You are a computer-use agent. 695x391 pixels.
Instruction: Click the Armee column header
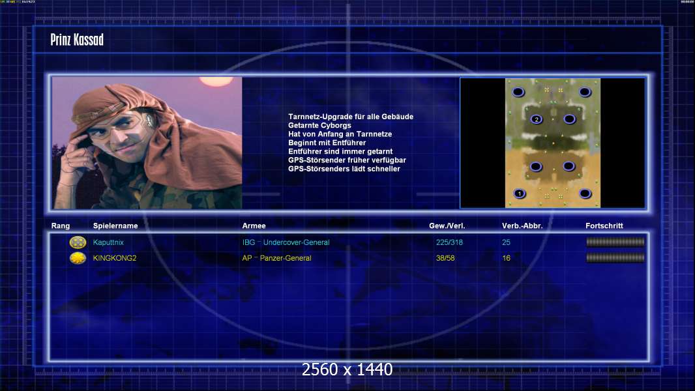pyautogui.click(x=254, y=226)
